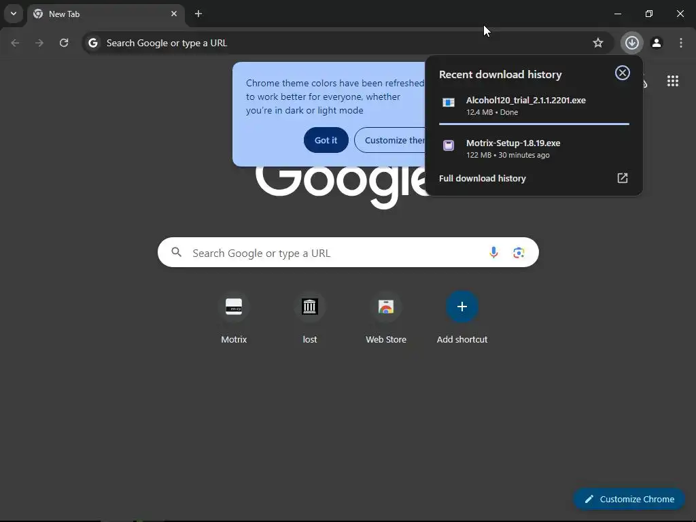Click the main Google search box
The height and width of the screenshot is (522, 696).
coord(348,253)
